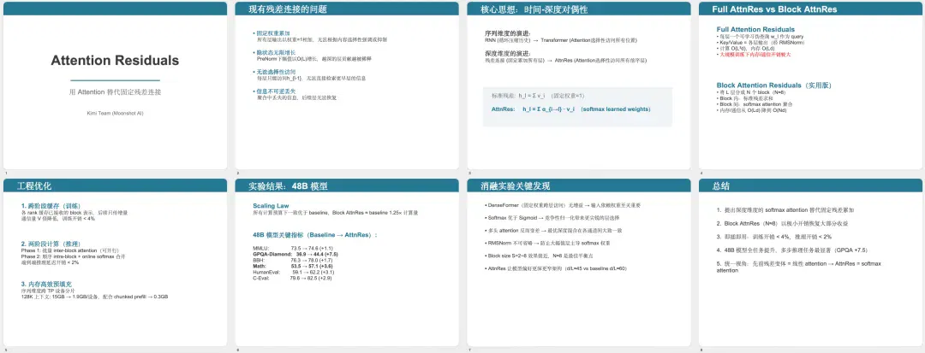Select the 总结 summary slide thumbnail
The height and width of the screenshot is (353, 925).
810,262
